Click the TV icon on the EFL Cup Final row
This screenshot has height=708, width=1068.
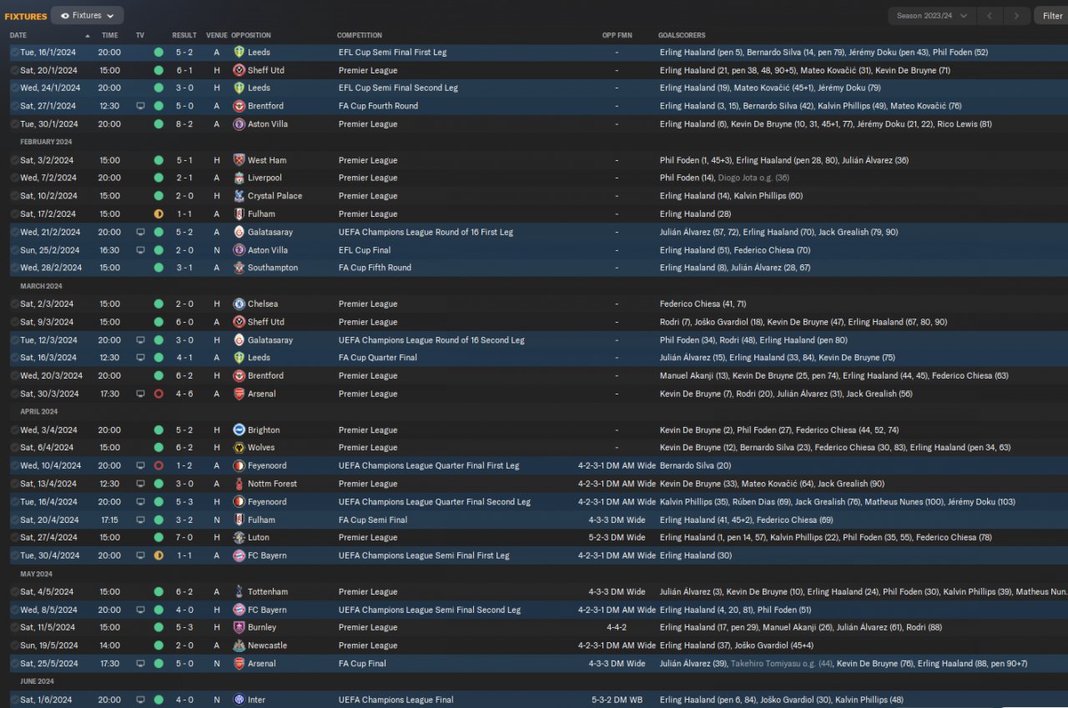[x=140, y=250]
